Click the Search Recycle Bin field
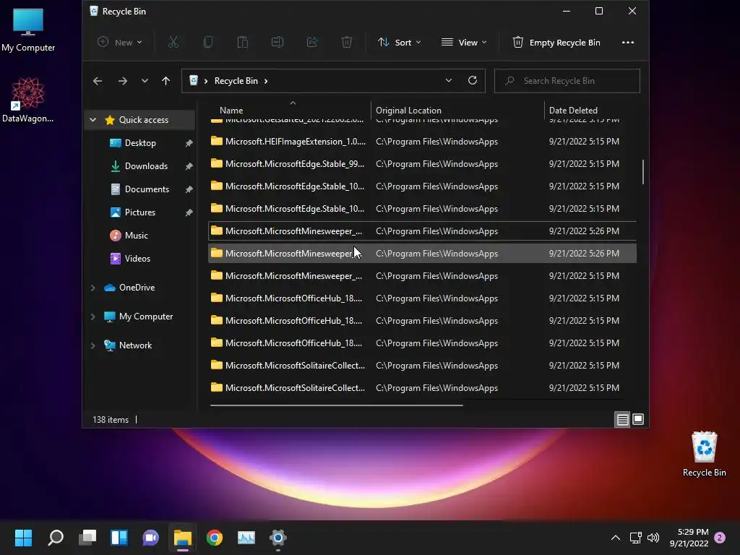 tap(567, 81)
